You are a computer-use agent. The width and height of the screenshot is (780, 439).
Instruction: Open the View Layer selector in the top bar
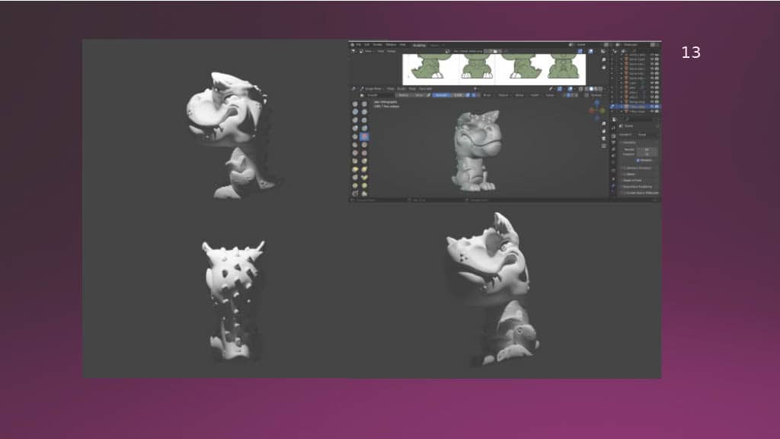point(635,45)
